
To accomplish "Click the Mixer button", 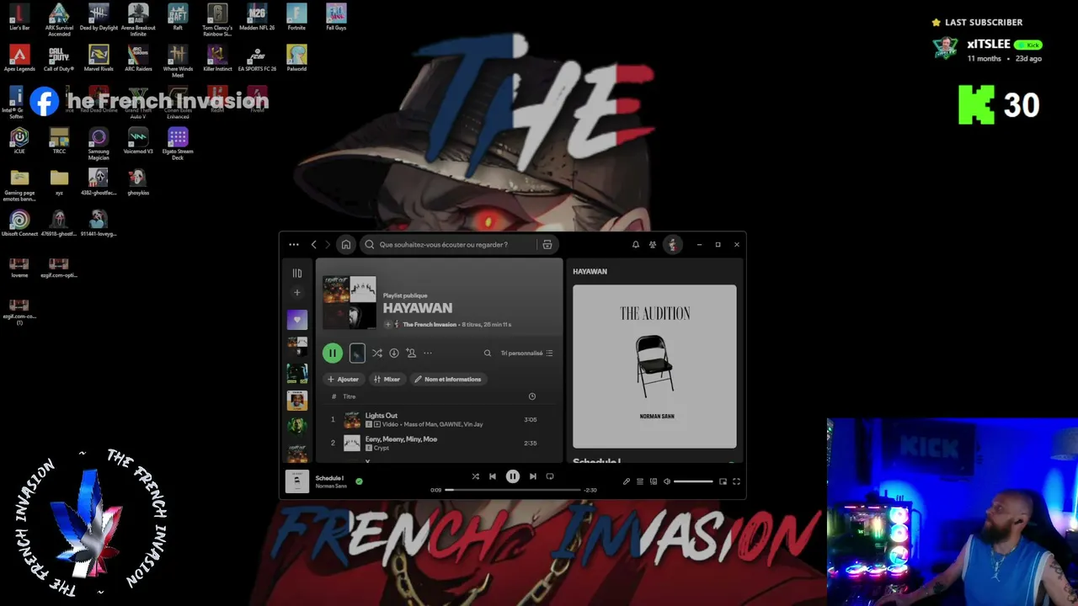I will point(387,380).
